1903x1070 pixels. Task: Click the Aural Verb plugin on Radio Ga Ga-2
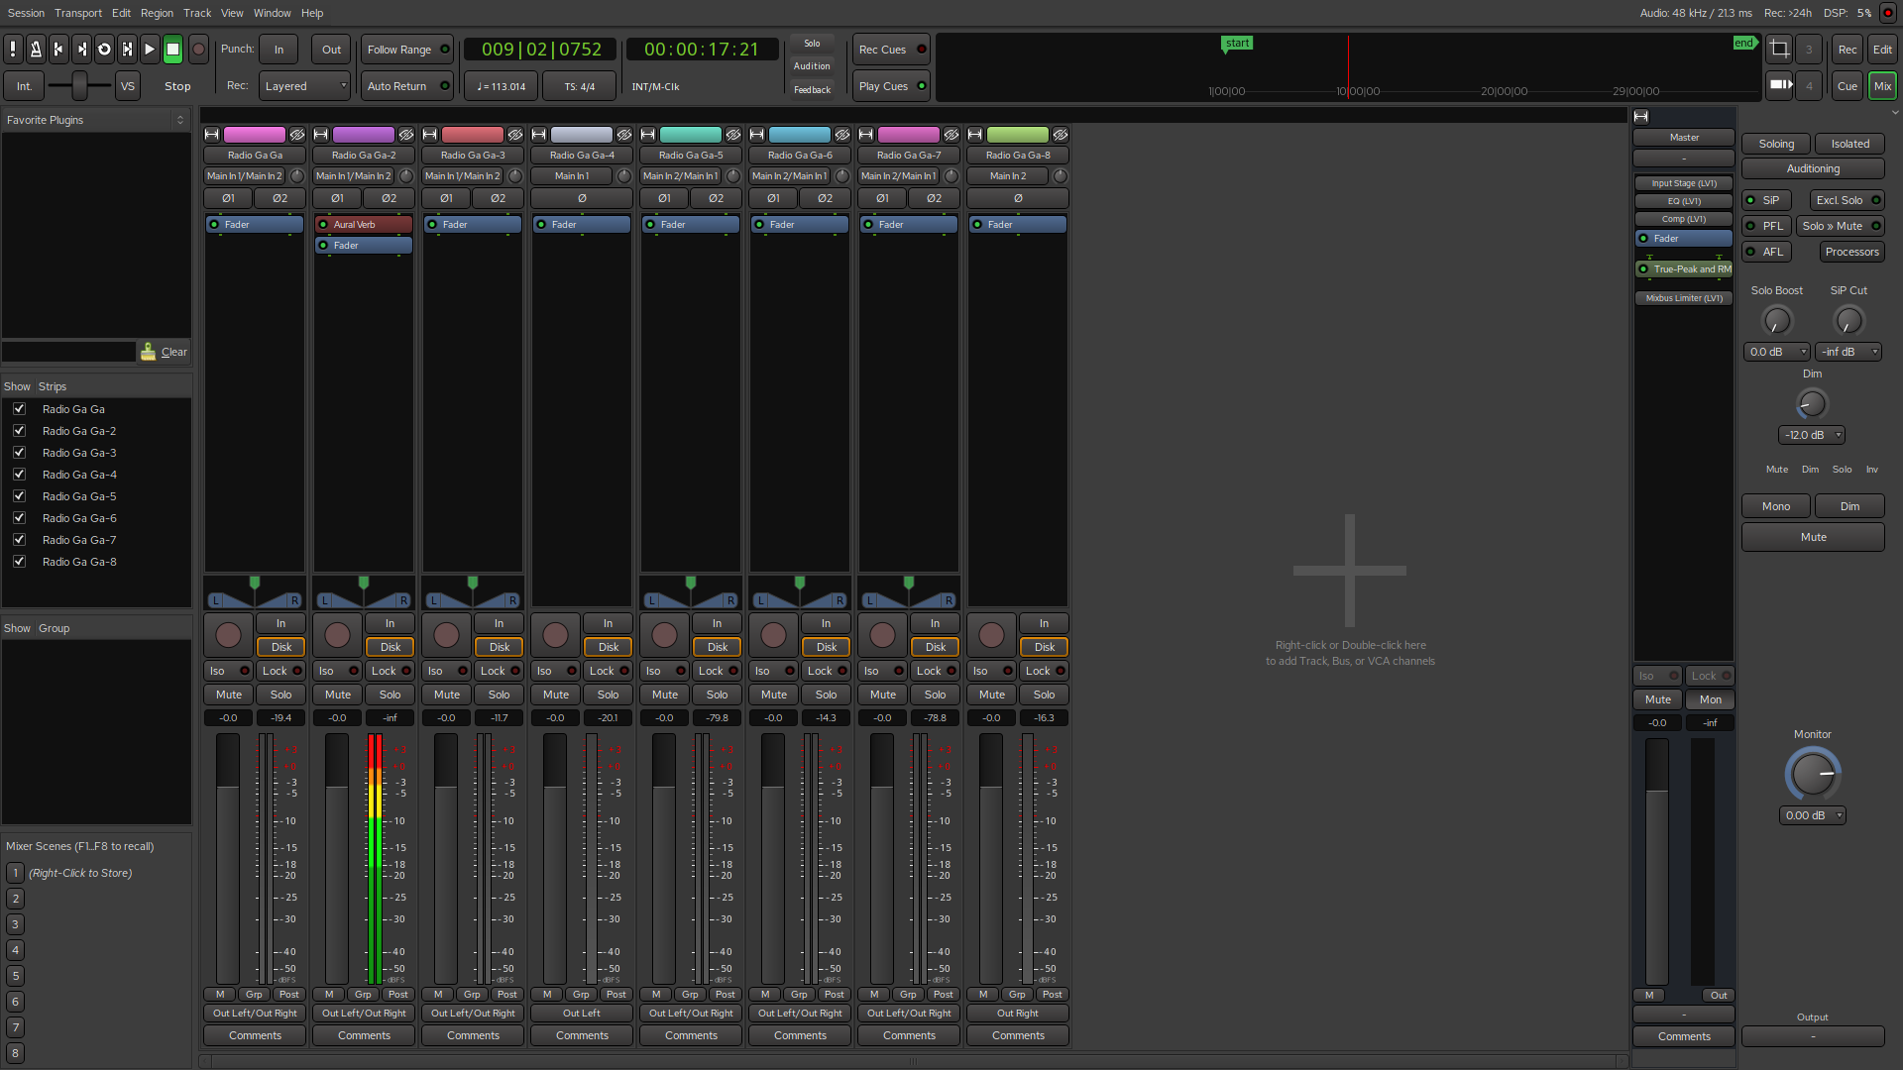(x=363, y=224)
